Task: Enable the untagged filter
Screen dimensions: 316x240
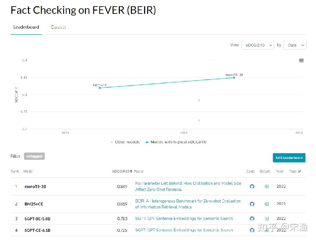Action: pos(34,156)
